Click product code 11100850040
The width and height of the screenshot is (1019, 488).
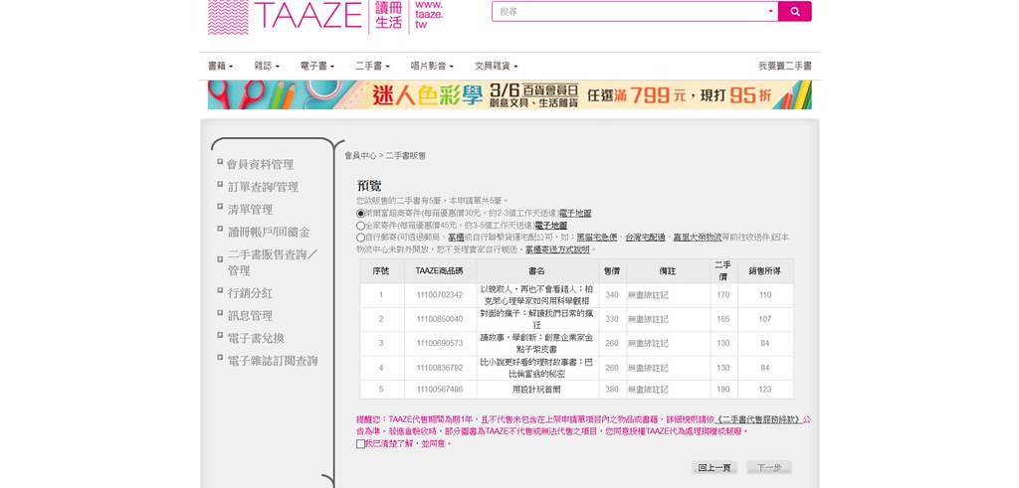click(x=439, y=319)
